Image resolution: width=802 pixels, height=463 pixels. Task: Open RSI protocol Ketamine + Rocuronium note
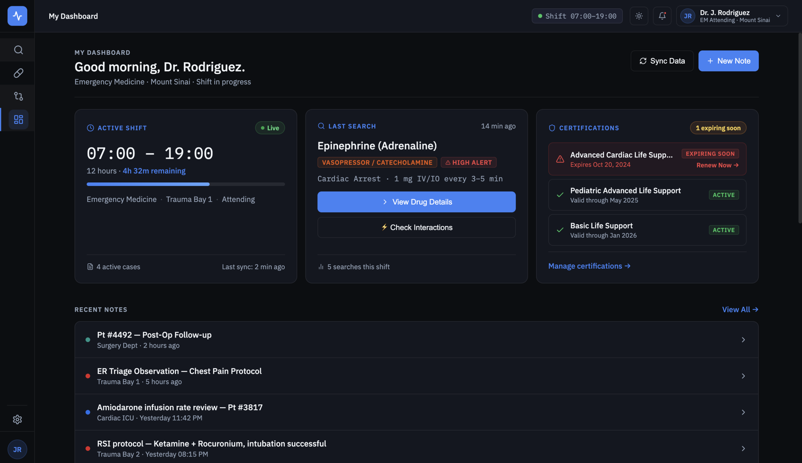pyautogui.click(x=416, y=447)
